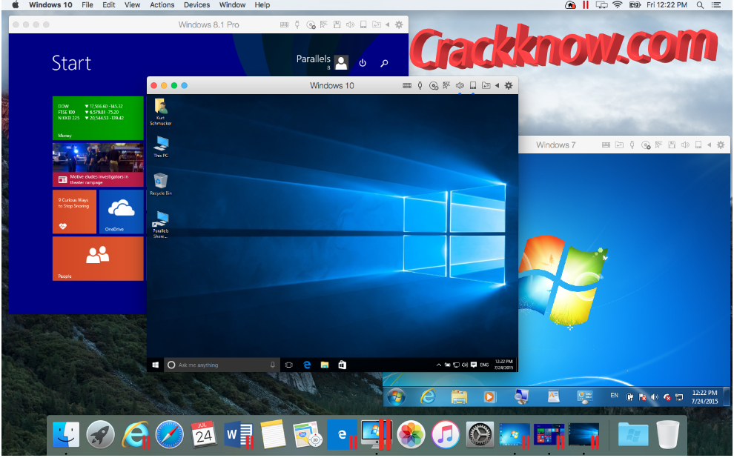Click the power button on Windows 8.1 Start screen

[x=363, y=63]
